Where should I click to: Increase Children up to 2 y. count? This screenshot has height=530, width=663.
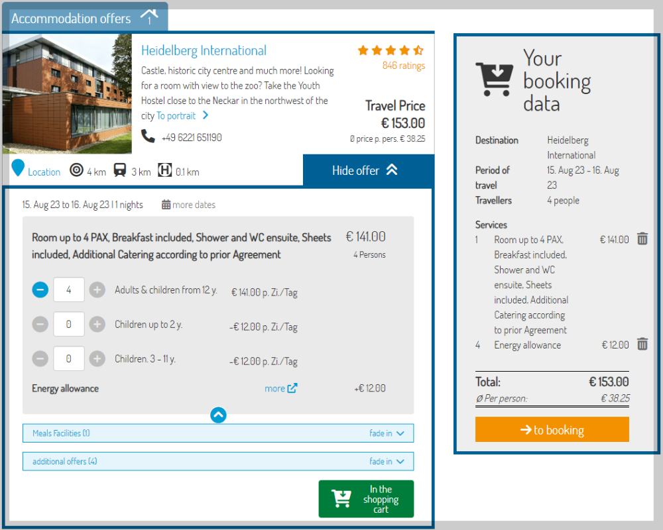[x=97, y=324]
